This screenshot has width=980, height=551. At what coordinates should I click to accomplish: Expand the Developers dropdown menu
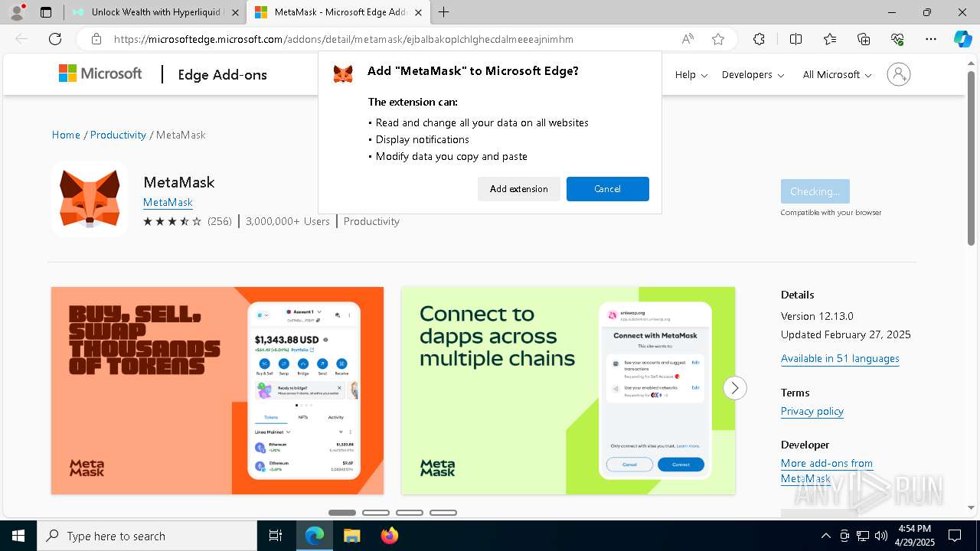pyautogui.click(x=753, y=74)
